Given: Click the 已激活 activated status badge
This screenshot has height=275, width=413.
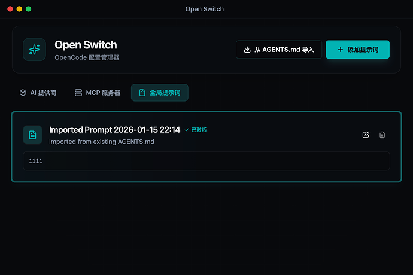Looking at the screenshot, I should pyautogui.click(x=196, y=130).
